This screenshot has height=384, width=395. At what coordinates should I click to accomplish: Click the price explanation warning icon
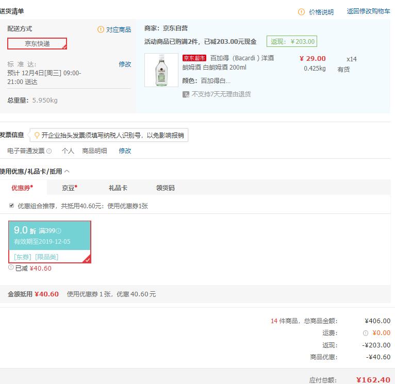point(301,12)
